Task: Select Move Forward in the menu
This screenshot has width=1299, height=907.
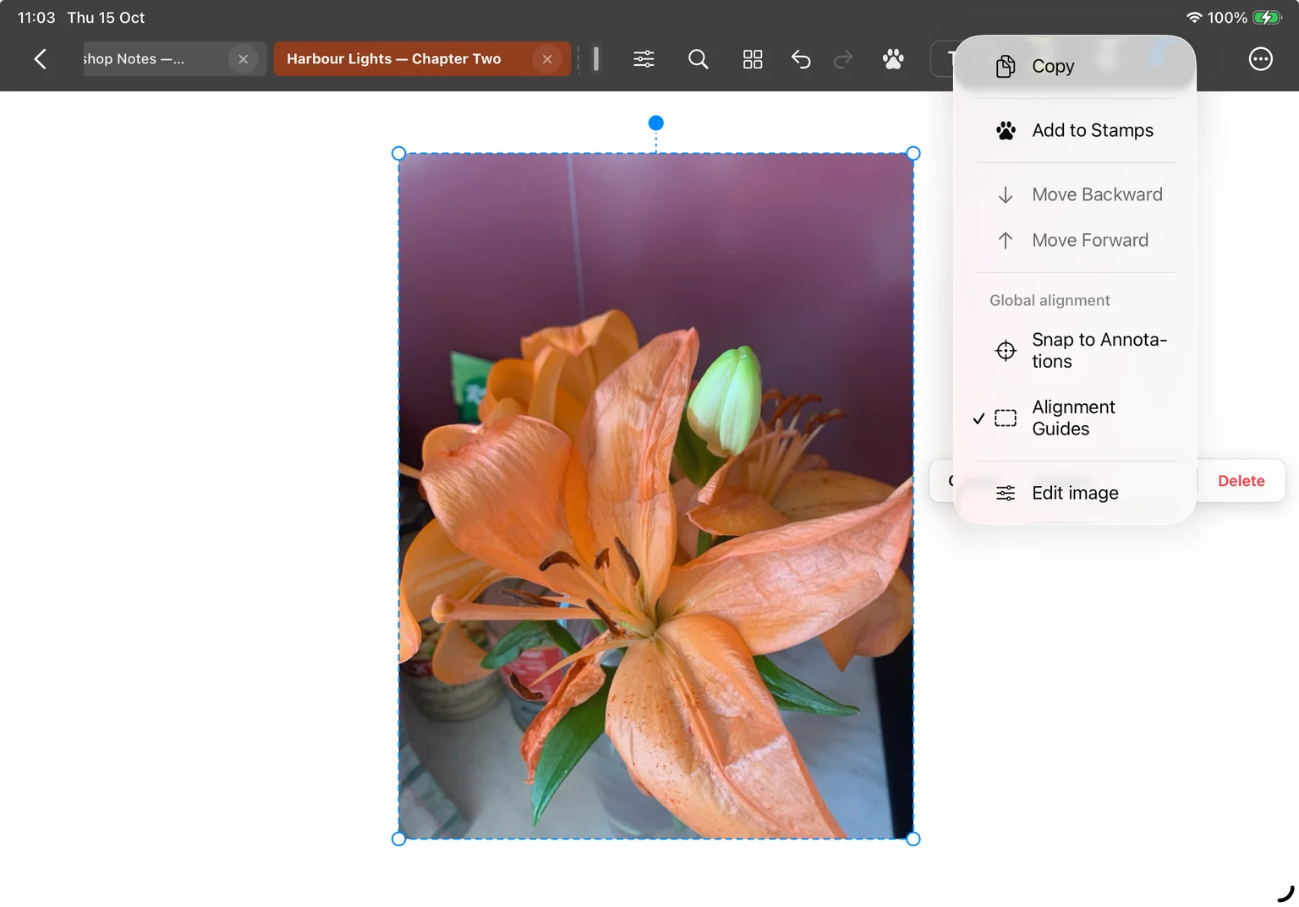Action: (x=1075, y=240)
